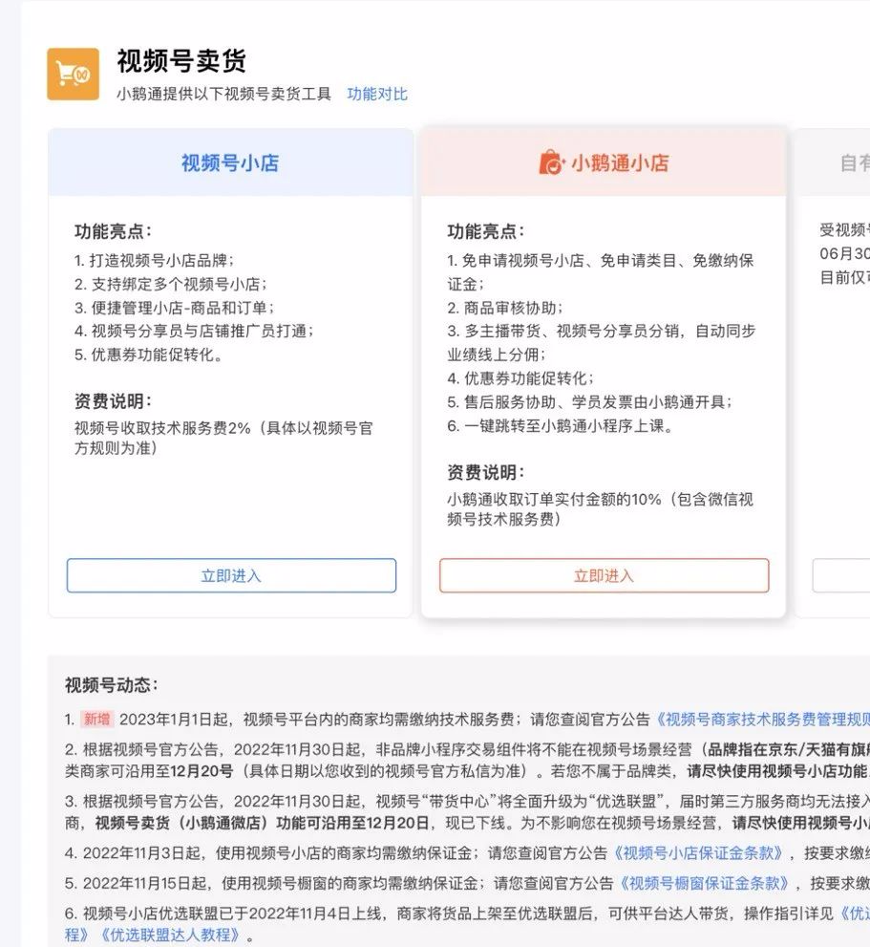Click the orange shopping cart logo icon

click(73, 74)
